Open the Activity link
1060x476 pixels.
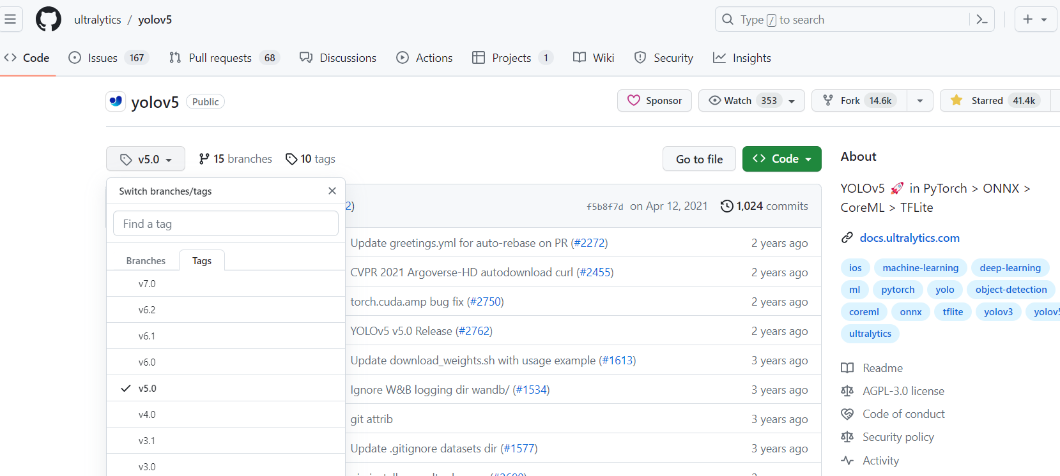pos(880,461)
